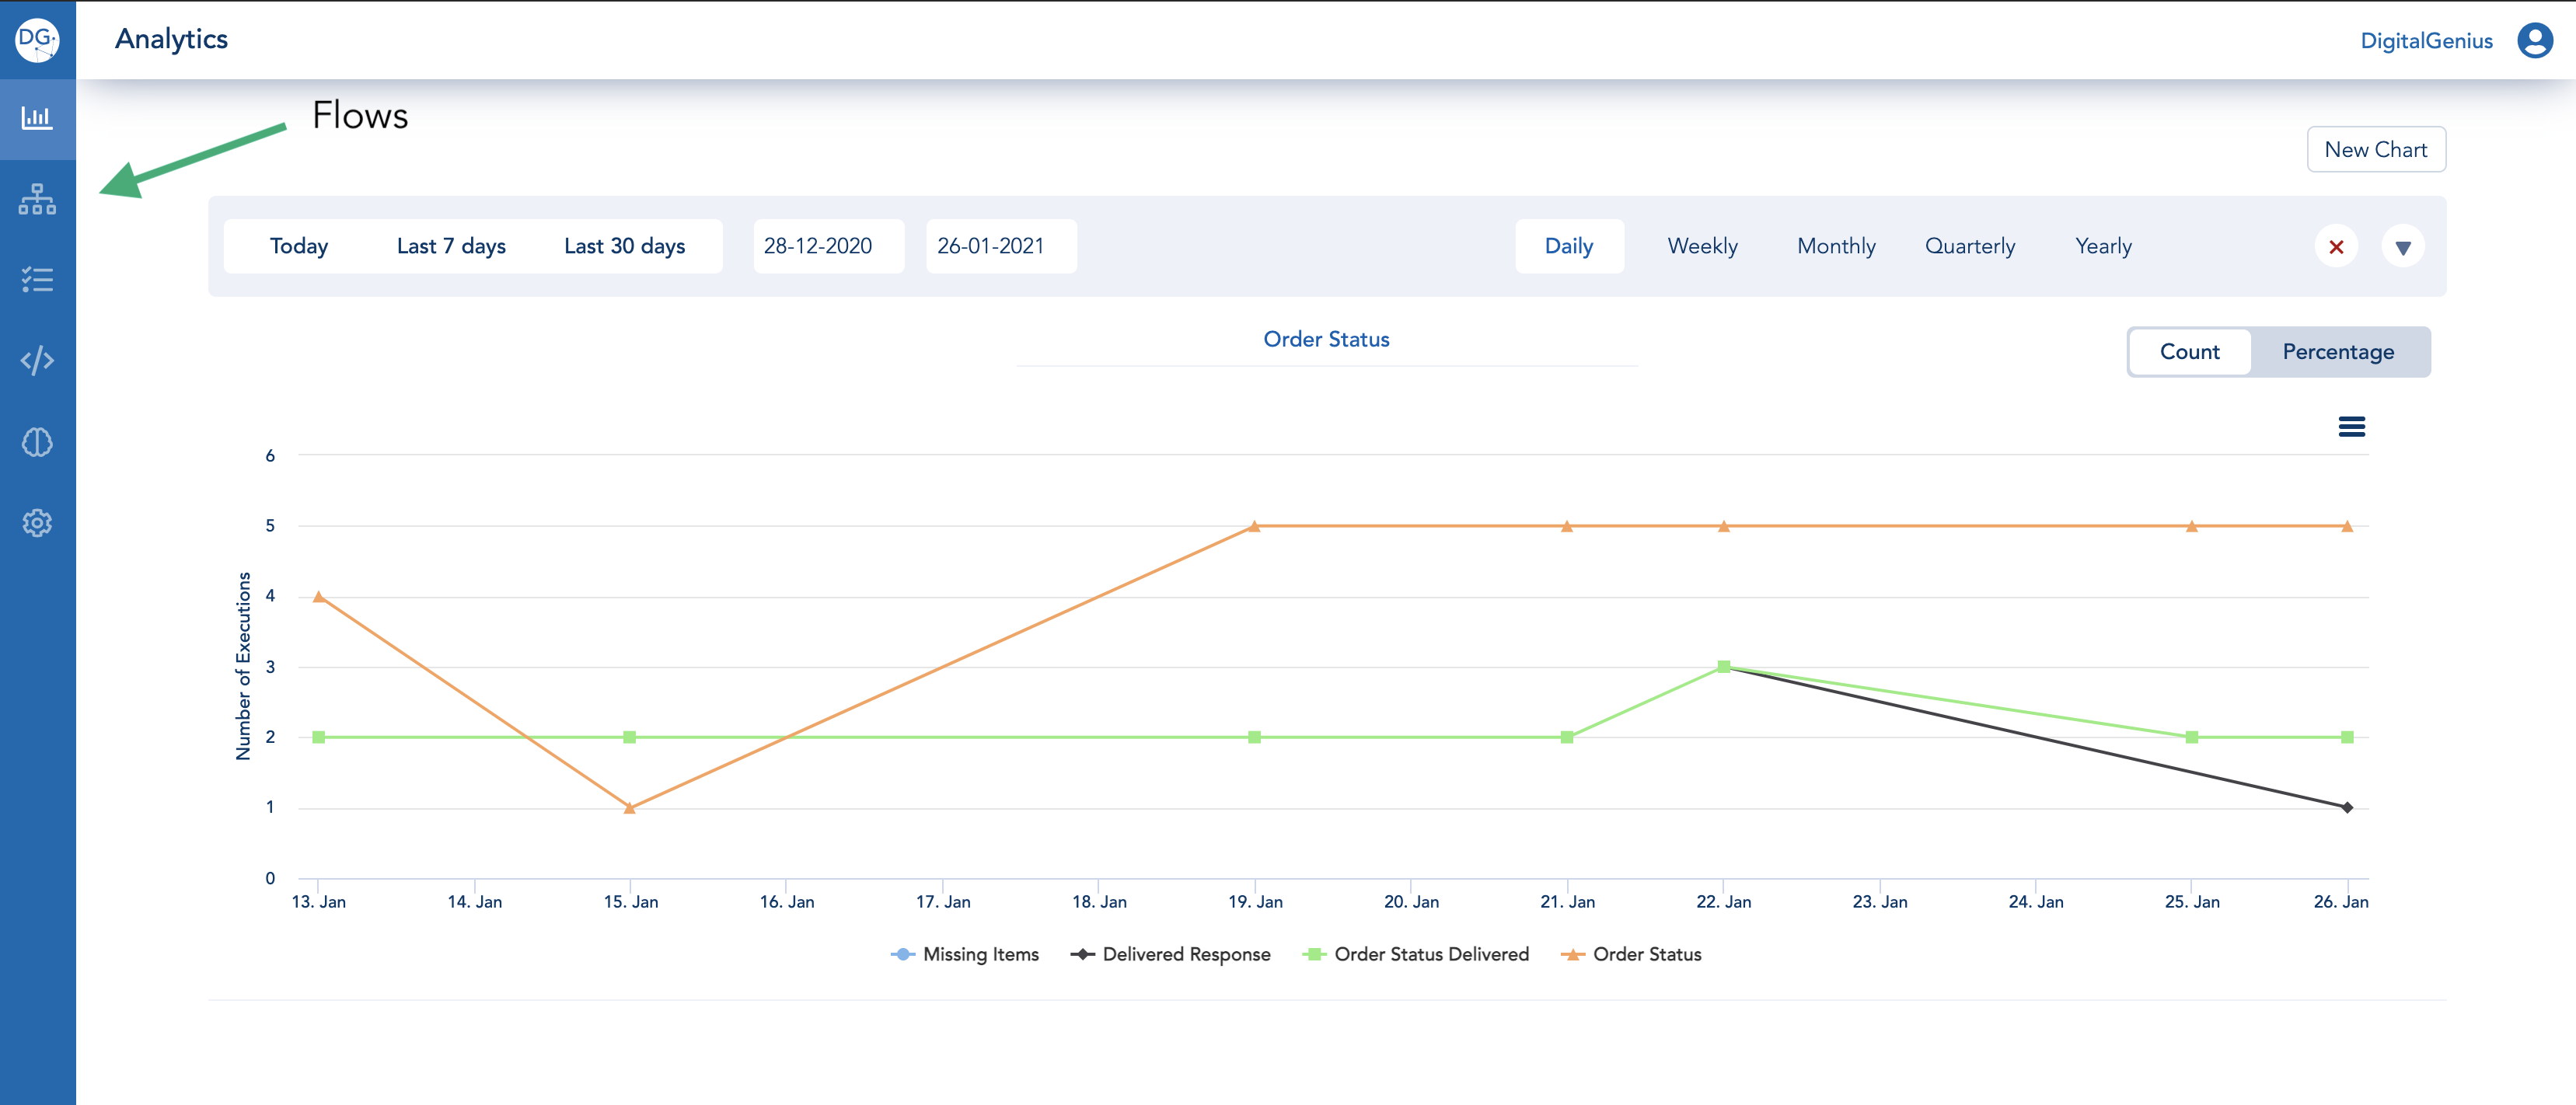This screenshot has height=1105, width=2576.
Task: Select the Today date range
Action: [x=299, y=246]
